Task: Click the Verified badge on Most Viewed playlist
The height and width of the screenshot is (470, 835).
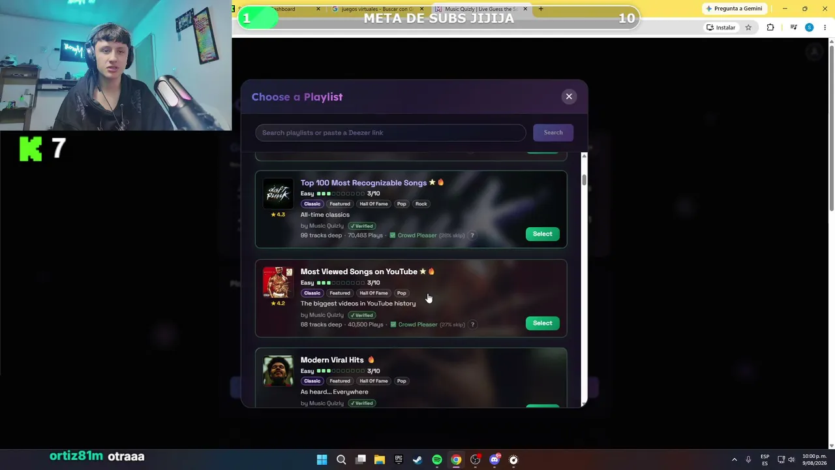Action: 362,315
